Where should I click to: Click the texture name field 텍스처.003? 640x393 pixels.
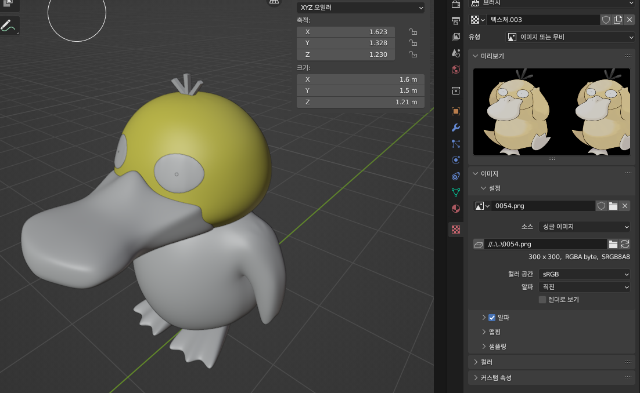(543, 20)
